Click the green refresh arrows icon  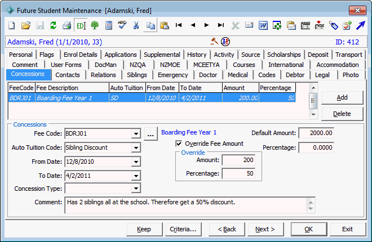click(x=54, y=25)
